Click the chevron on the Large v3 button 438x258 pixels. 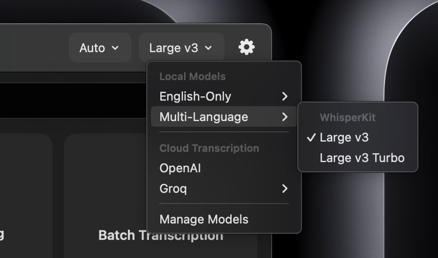click(208, 48)
